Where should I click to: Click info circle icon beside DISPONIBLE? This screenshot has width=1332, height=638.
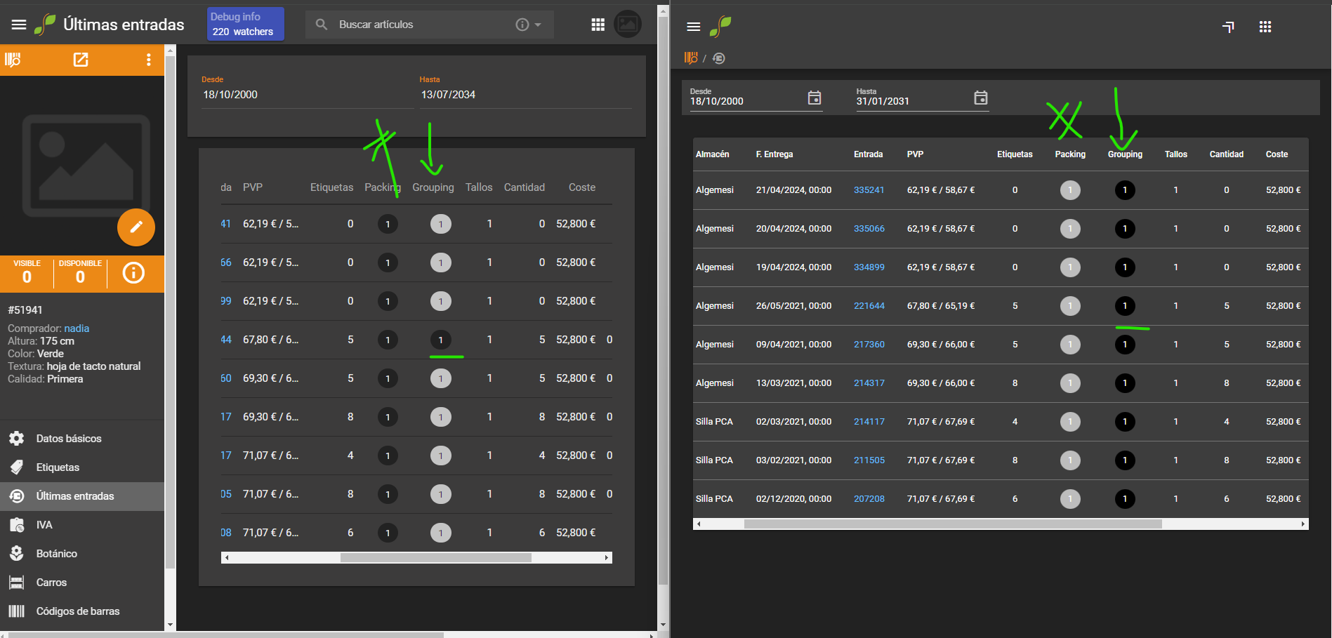pyautogui.click(x=133, y=272)
